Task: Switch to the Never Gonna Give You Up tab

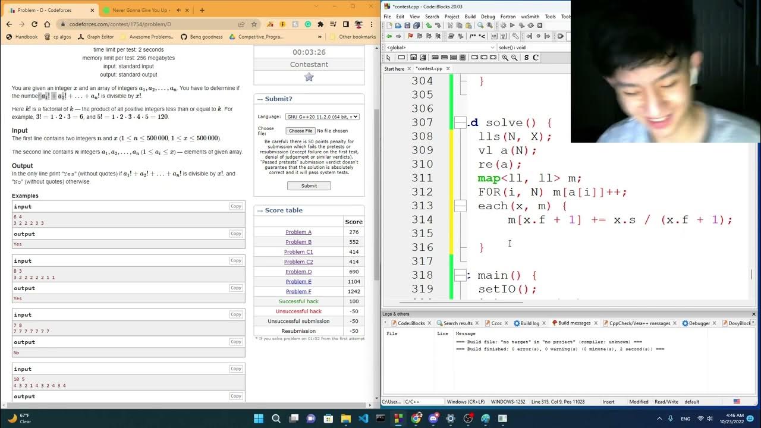Action: [144, 10]
